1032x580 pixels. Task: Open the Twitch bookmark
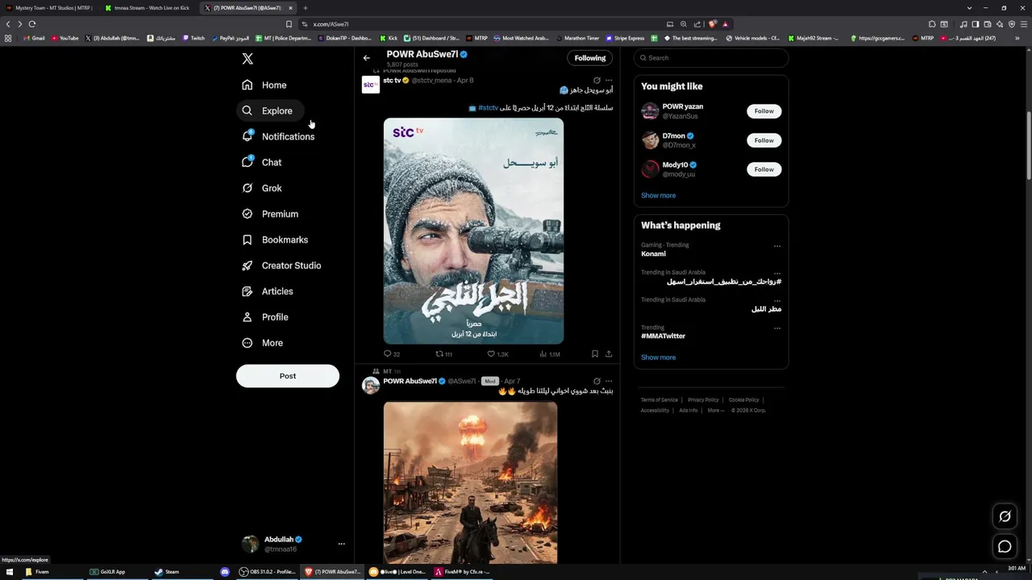click(193, 38)
